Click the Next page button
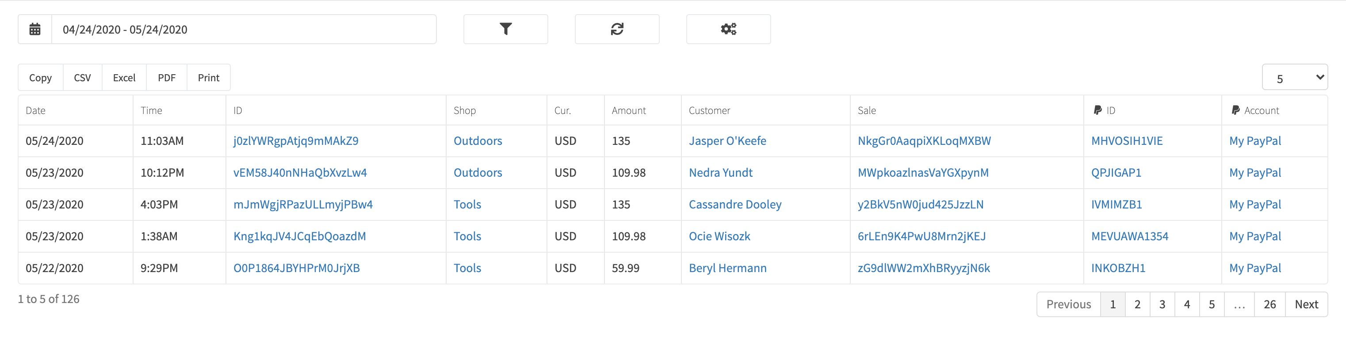Screen dimensions: 1346x341 (1306, 304)
